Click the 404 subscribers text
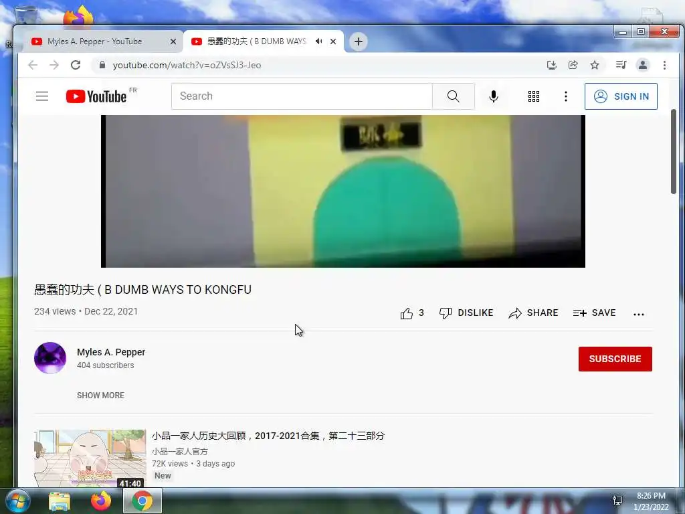This screenshot has height=514, width=685. (105, 365)
